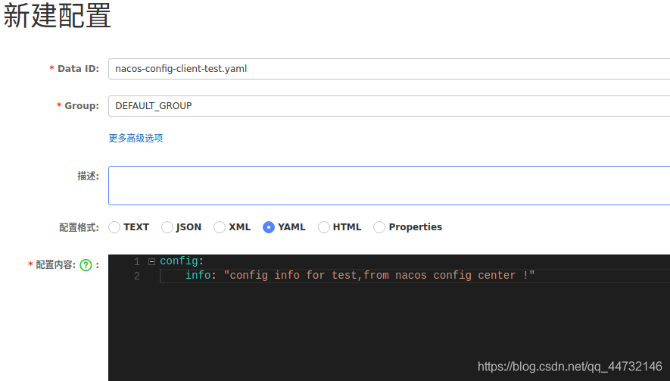Select the Properties format radio button
This screenshot has height=381, width=670.
pyautogui.click(x=379, y=227)
